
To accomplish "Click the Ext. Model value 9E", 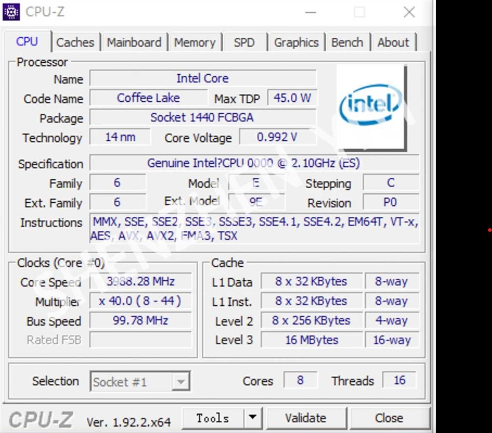I will click(257, 202).
